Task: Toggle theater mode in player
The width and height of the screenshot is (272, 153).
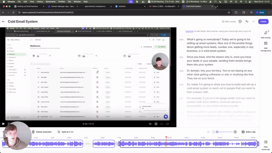Action: tap(161, 124)
